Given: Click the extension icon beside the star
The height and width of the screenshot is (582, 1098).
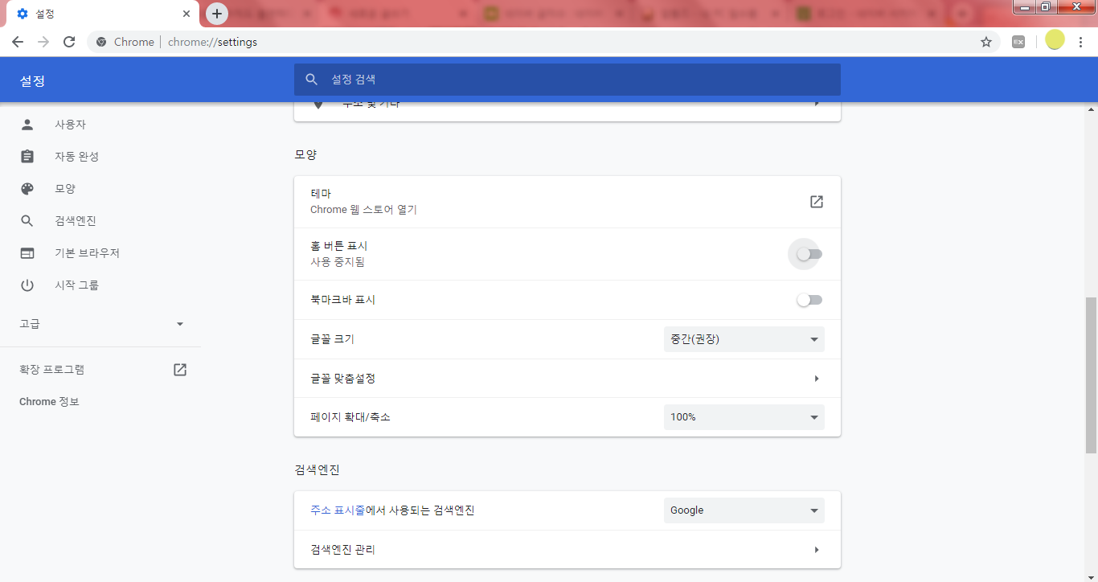Looking at the screenshot, I should [1018, 42].
